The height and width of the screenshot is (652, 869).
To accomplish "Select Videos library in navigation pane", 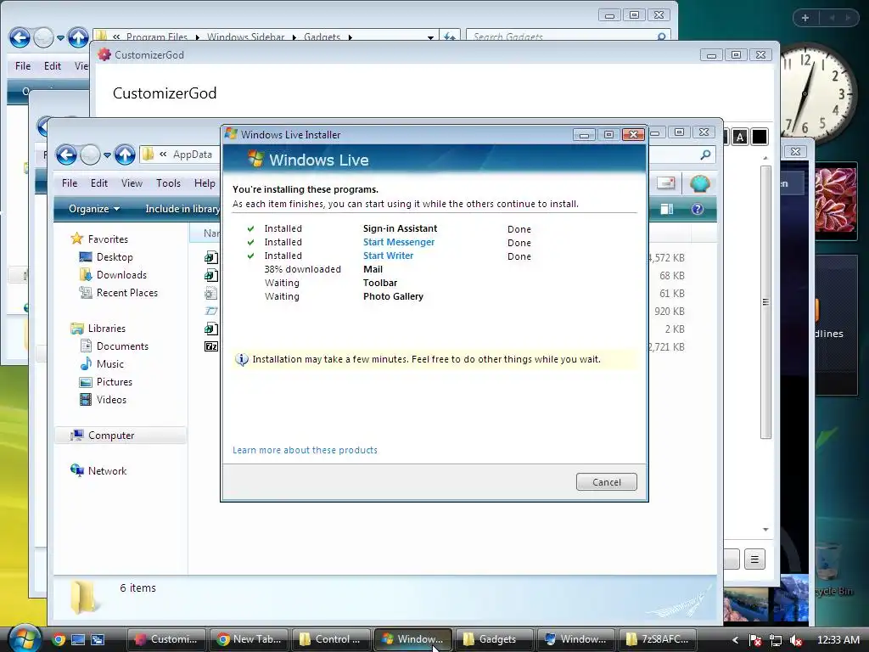I will click(x=111, y=399).
